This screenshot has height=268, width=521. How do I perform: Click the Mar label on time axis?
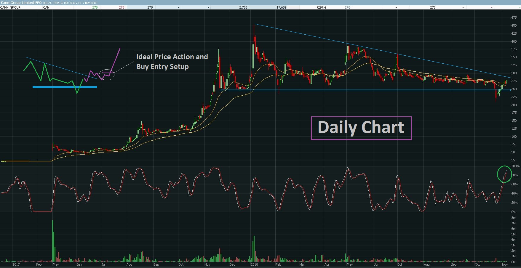(302, 264)
